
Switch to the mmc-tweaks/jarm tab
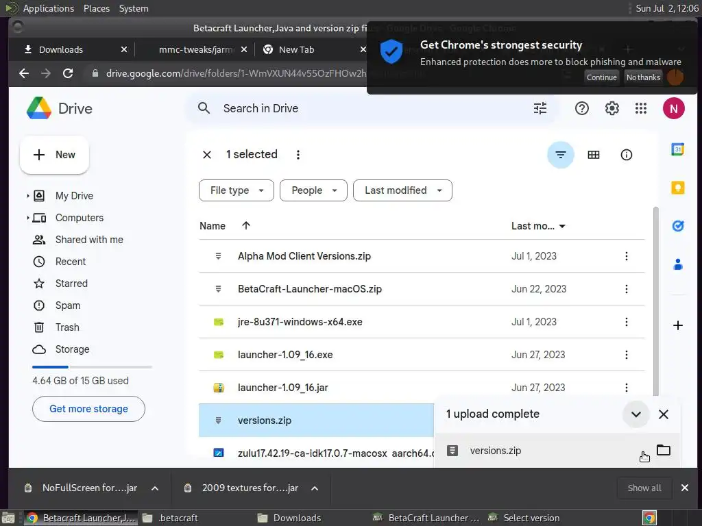(x=196, y=49)
